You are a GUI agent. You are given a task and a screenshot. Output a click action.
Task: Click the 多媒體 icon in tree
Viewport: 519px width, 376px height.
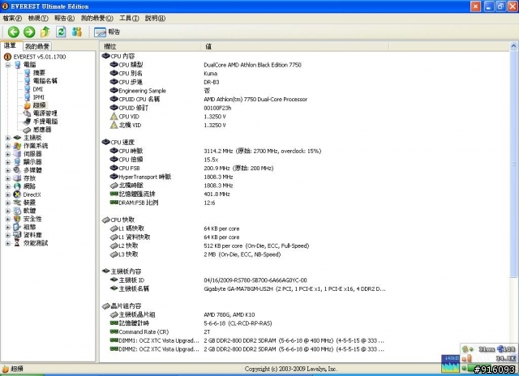click(x=17, y=170)
